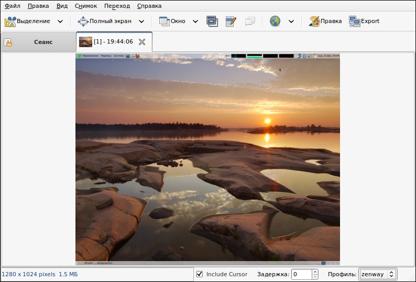Screen dimensions: 416x282
Task: Click the greyed tooltip capture icon
Action: [x=250, y=21]
